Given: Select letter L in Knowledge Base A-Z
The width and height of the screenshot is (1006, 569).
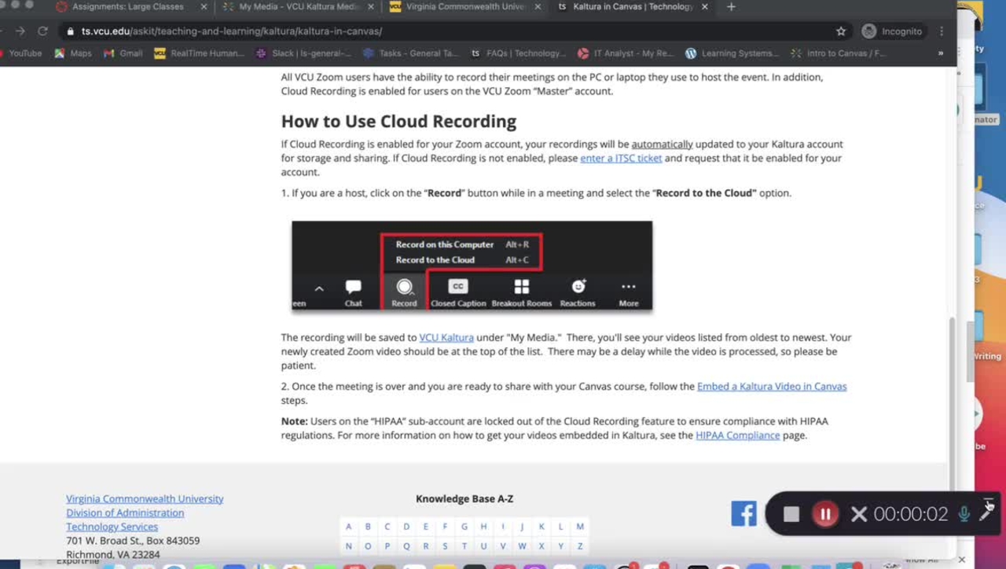Looking at the screenshot, I should coord(560,527).
